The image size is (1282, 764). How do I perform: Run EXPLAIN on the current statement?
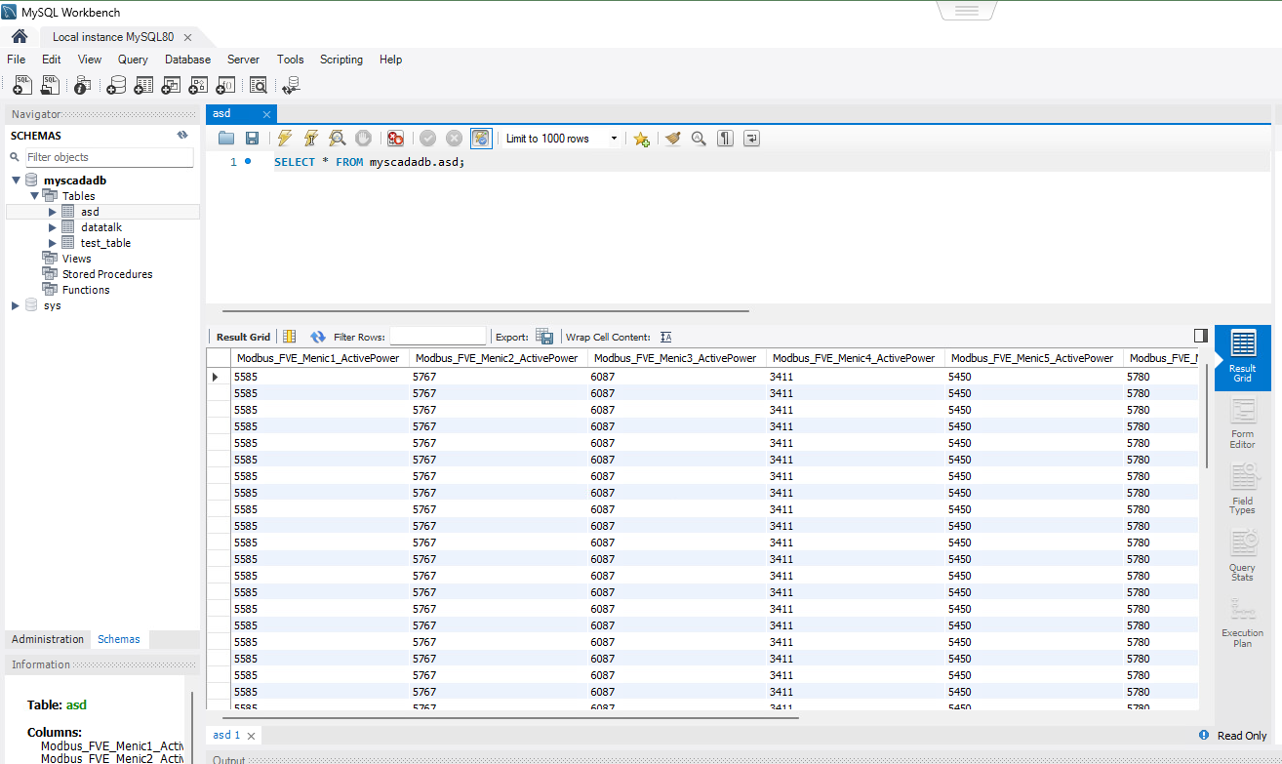point(338,139)
